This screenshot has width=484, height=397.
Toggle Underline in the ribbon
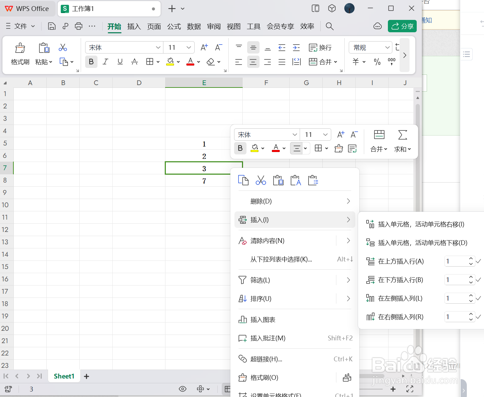coord(120,62)
